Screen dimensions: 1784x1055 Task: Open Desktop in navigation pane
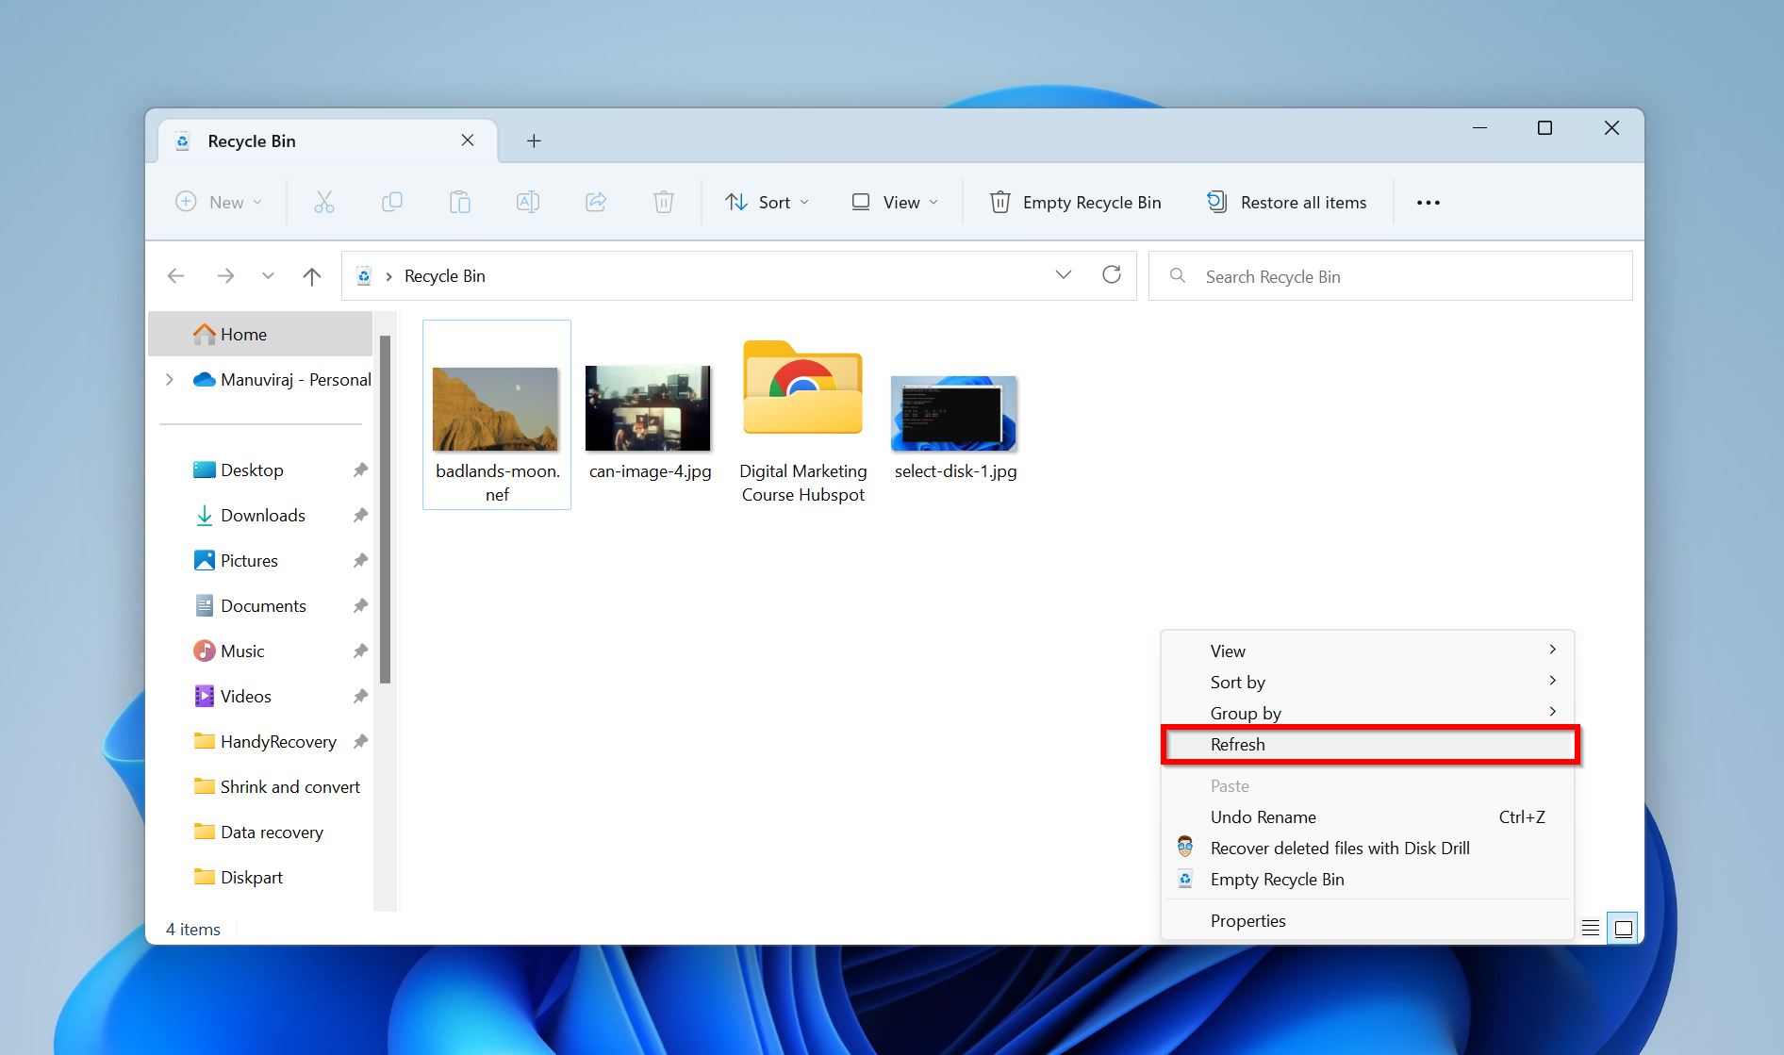click(x=252, y=470)
